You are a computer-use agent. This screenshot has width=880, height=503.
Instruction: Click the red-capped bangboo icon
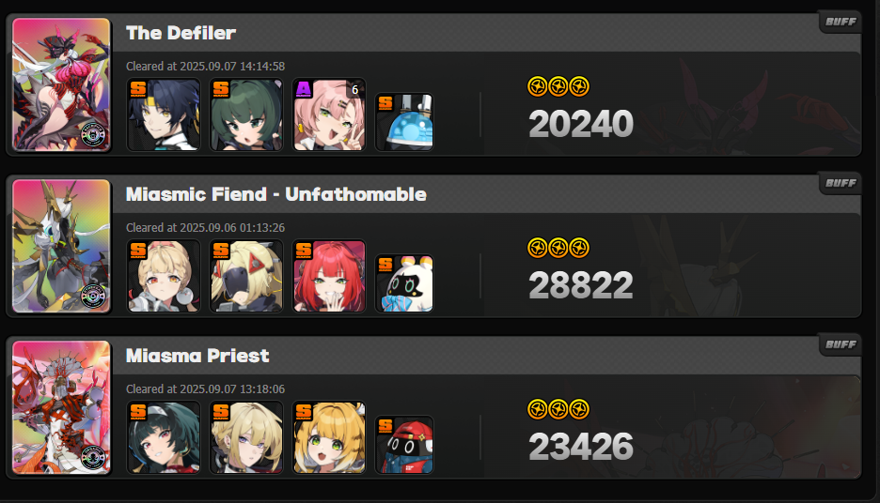pyautogui.click(x=404, y=445)
